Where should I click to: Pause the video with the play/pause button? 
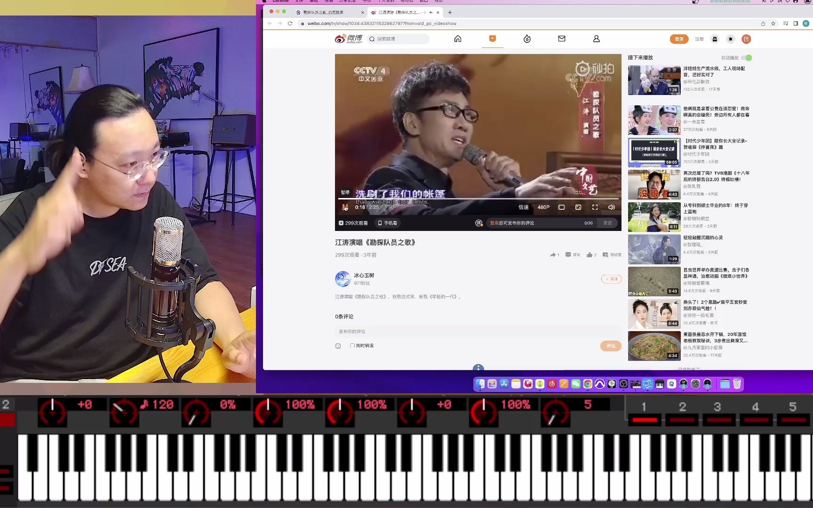click(345, 207)
